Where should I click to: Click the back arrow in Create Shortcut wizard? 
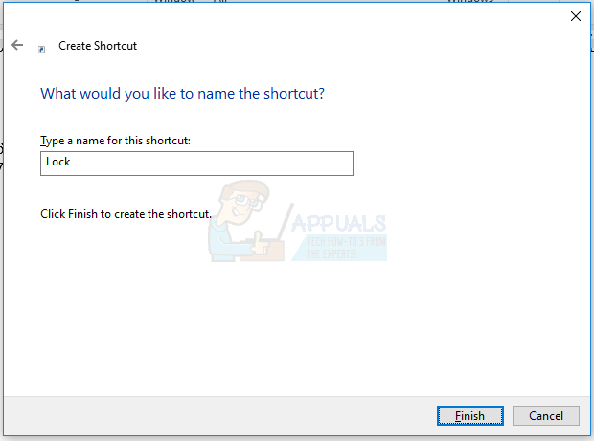tap(17, 45)
